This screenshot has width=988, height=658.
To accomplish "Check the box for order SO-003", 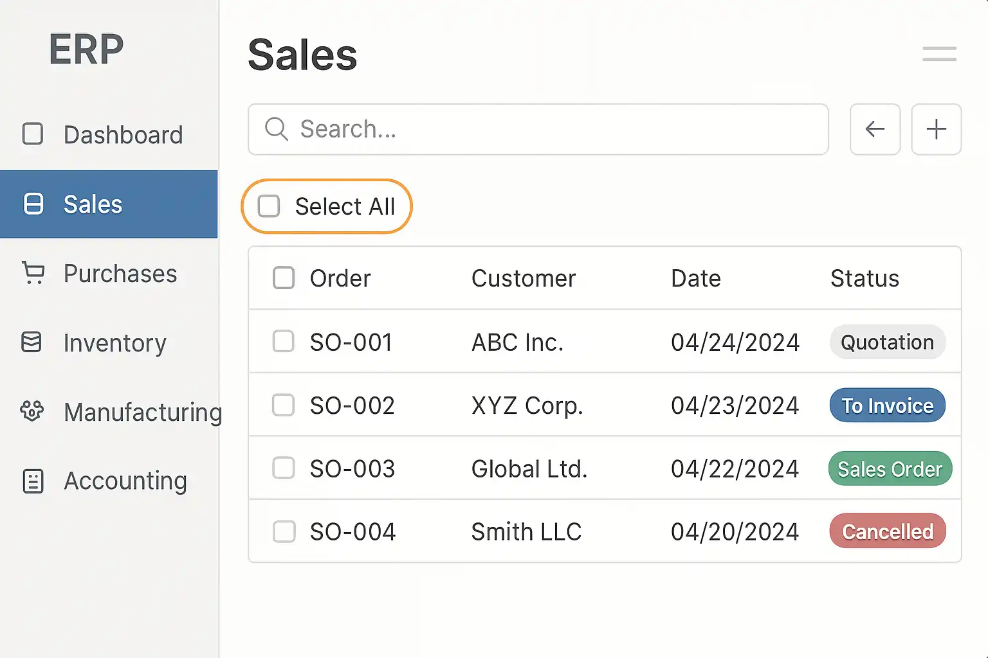I will coord(284,468).
